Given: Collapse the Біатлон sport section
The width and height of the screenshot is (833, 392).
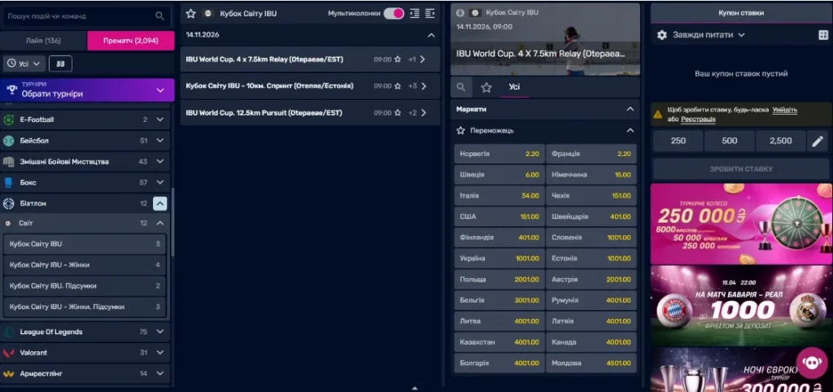Looking at the screenshot, I should [x=160, y=203].
